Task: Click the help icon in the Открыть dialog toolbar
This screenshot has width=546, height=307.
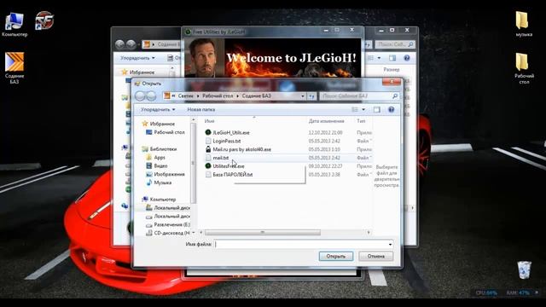Action: 391,110
